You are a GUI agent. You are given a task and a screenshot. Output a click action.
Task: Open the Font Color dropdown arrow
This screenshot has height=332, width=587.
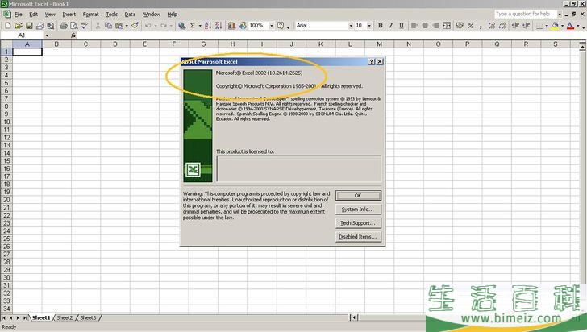point(580,26)
